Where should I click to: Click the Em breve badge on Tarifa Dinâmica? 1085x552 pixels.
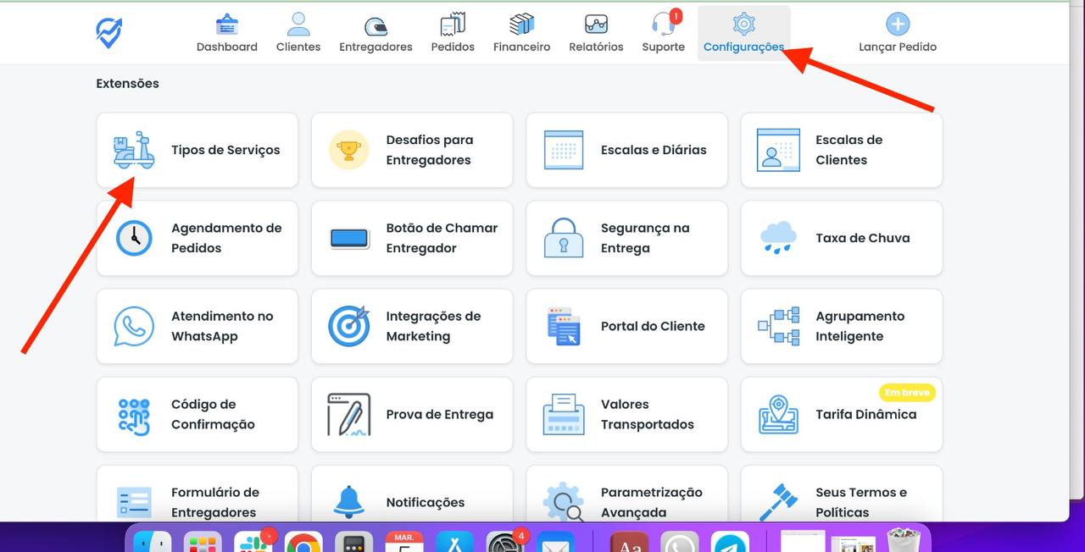click(x=907, y=392)
